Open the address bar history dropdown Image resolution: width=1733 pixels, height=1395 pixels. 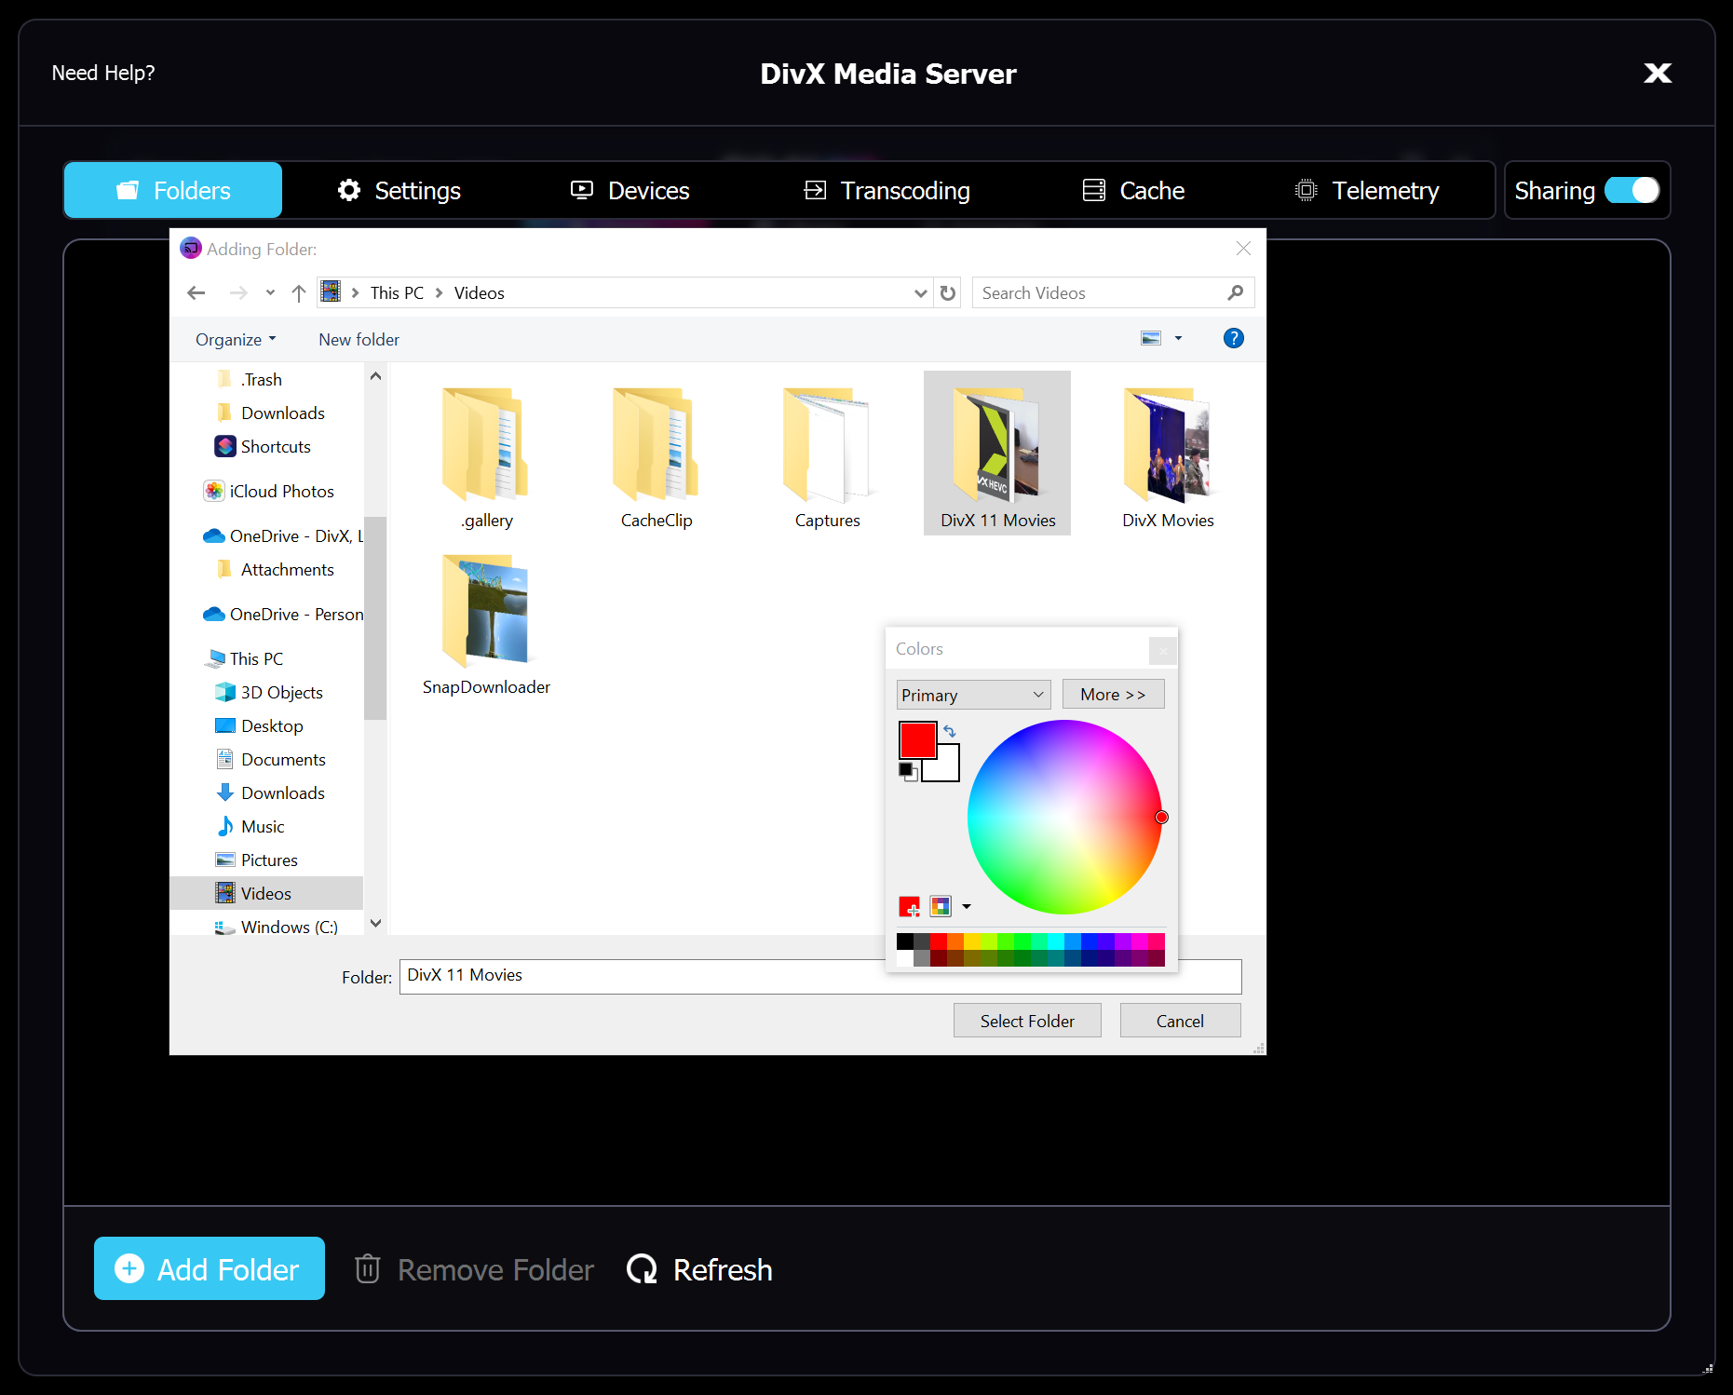(x=920, y=292)
